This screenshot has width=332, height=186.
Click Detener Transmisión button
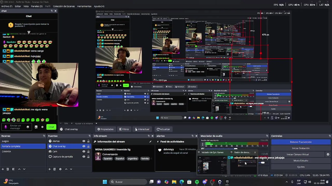point(301,142)
